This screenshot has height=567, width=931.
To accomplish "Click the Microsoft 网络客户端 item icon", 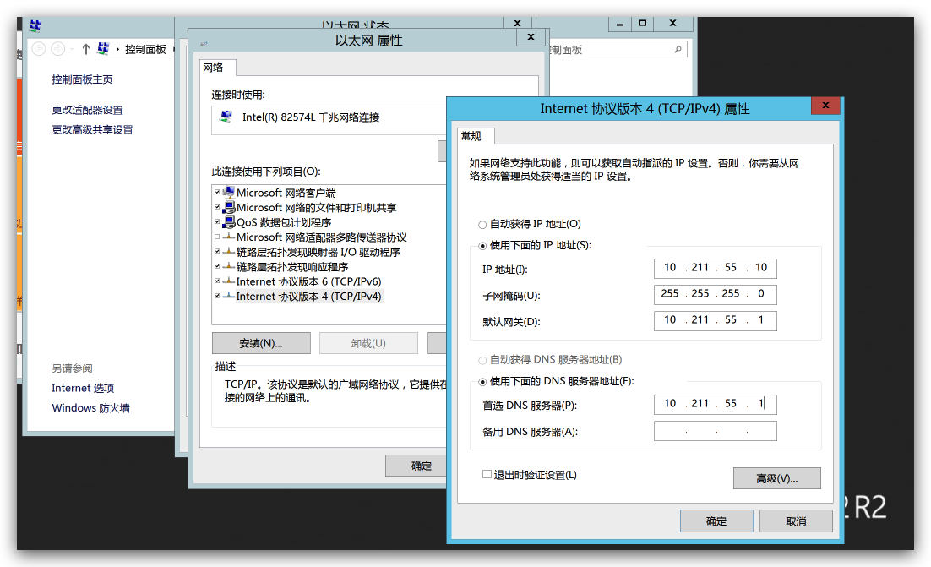I will click(229, 193).
